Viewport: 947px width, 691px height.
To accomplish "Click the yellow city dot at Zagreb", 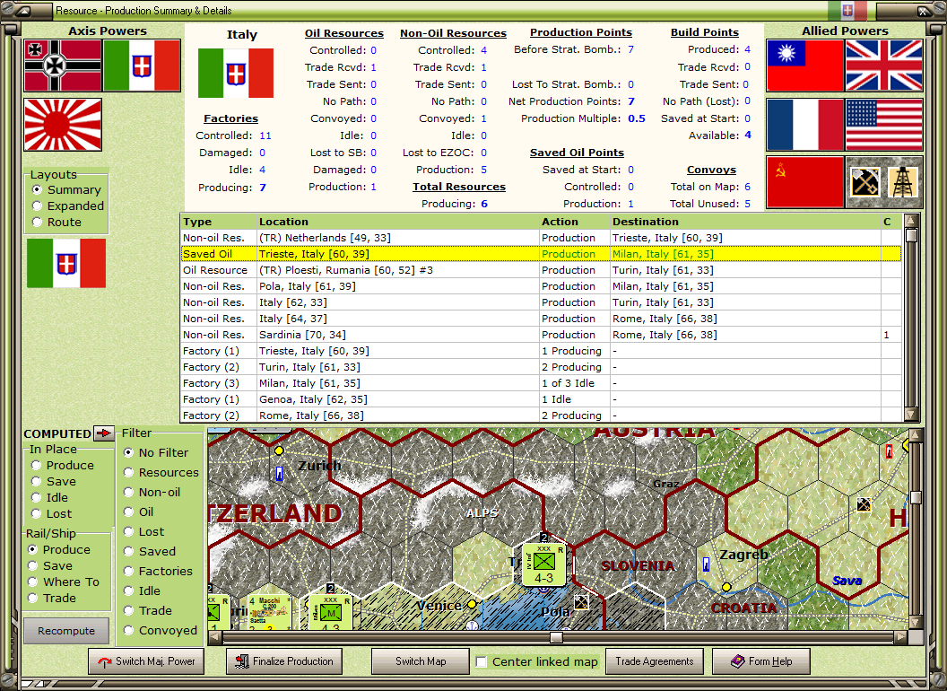I will (726, 587).
